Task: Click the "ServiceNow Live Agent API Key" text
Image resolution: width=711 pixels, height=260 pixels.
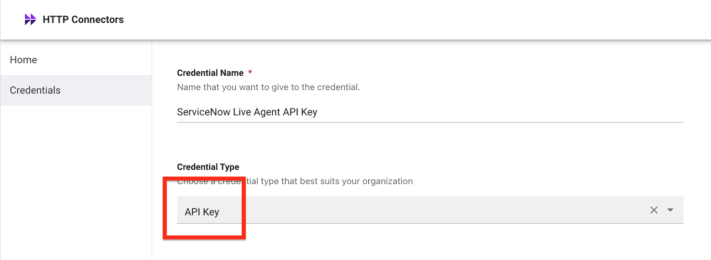Action: coord(247,112)
